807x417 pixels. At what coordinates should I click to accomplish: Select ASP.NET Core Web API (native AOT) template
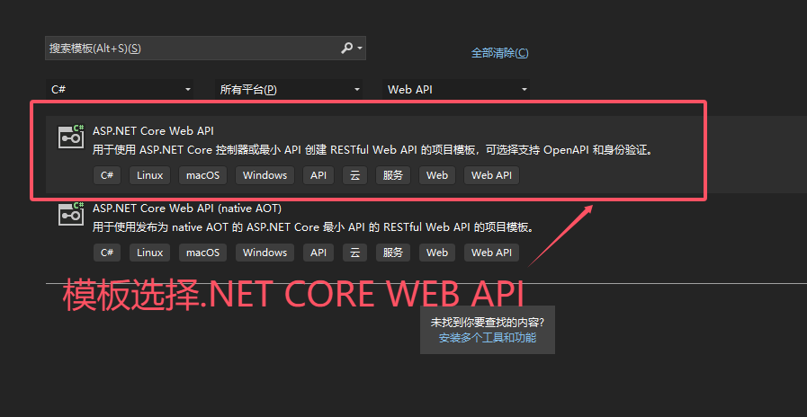coord(186,208)
